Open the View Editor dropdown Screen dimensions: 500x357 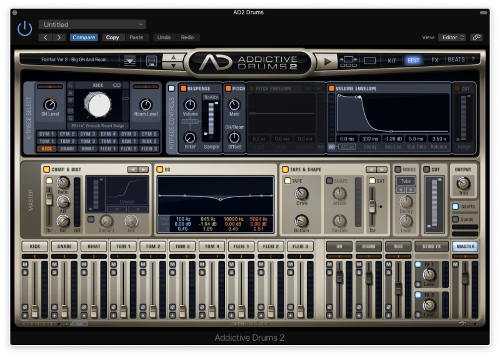(452, 37)
